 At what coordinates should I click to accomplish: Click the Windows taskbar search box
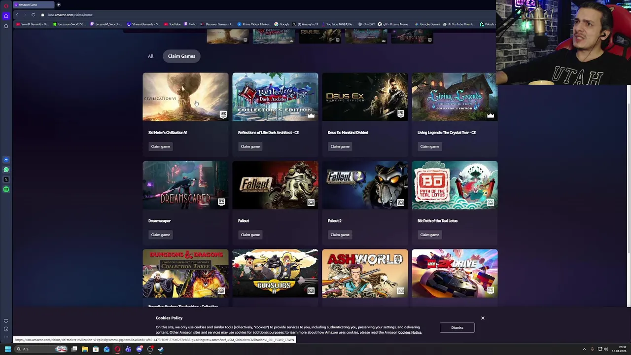[x=41, y=349]
